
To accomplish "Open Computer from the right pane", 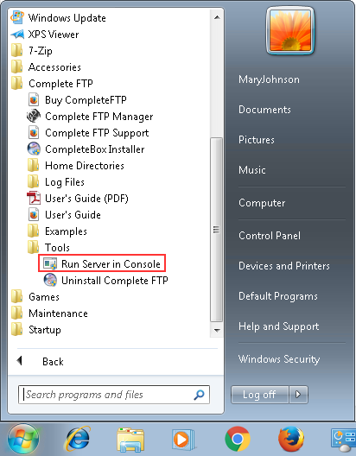I will [x=262, y=203].
